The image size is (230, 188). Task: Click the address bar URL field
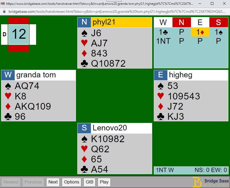[117, 11]
